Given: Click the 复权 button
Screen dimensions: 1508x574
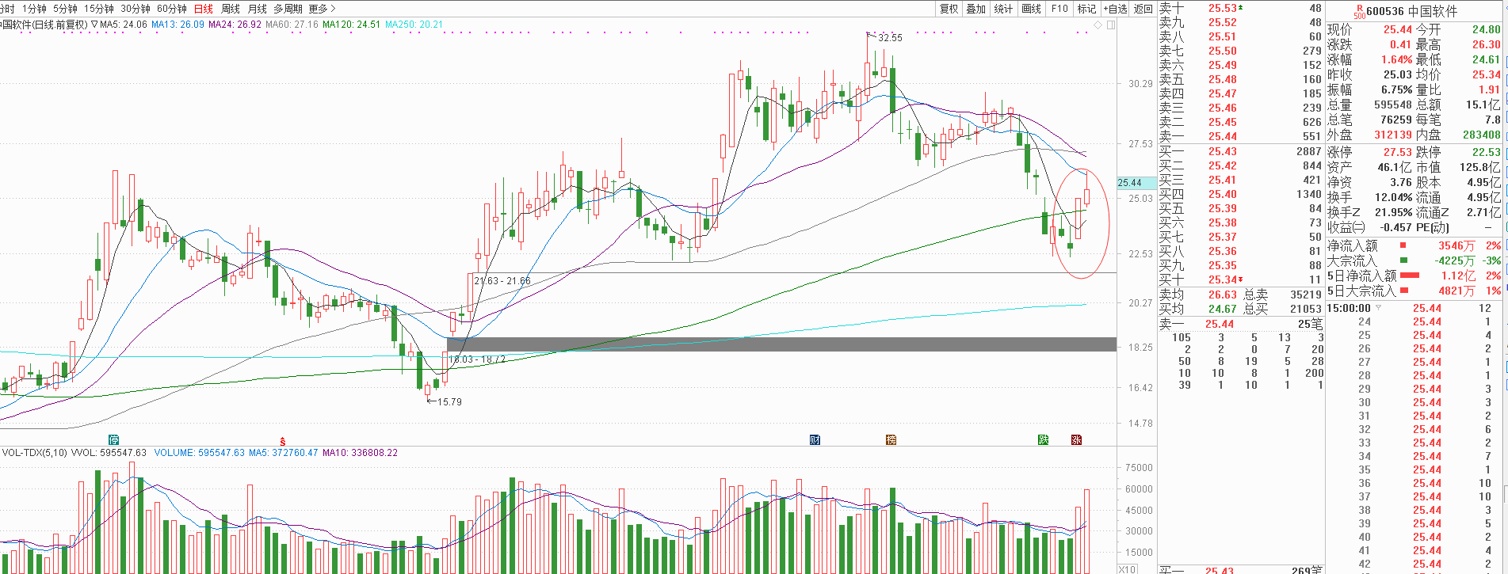Looking at the screenshot, I should pos(949,9).
